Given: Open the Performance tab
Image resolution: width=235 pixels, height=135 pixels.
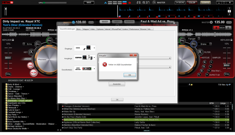Looking at the screenshot, I should pyautogui.click(x=134, y=29).
